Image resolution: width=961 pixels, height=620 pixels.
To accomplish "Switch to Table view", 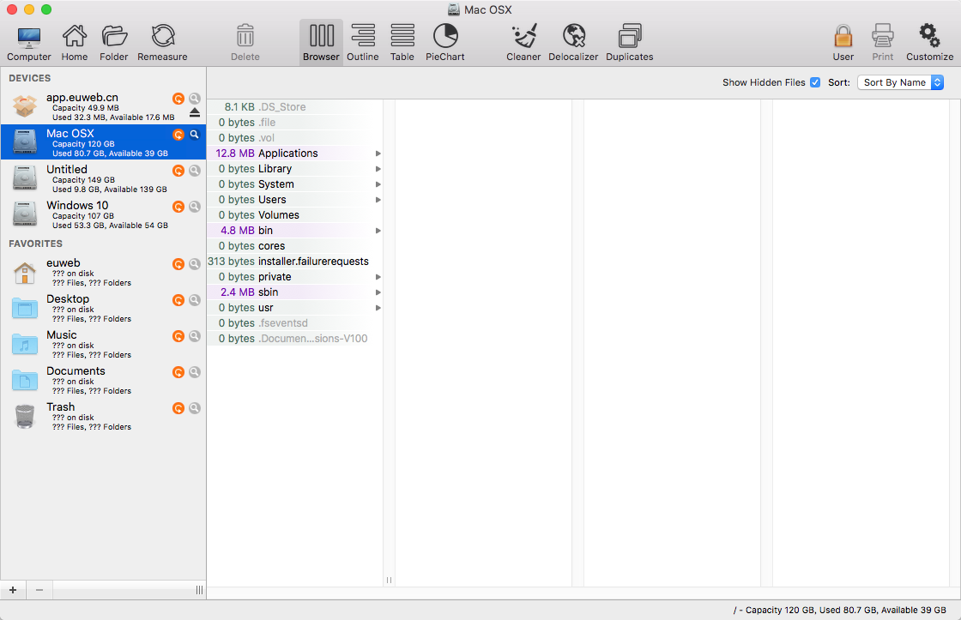I will click(x=402, y=42).
